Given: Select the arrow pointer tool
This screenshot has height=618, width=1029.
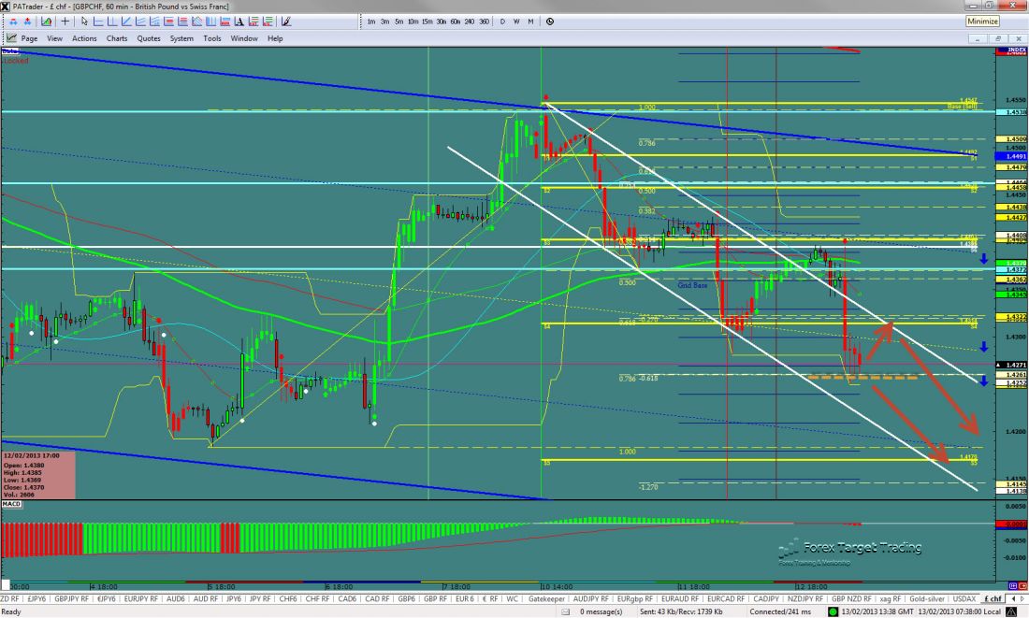Looking at the screenshot, I should (x=84, y=22).
